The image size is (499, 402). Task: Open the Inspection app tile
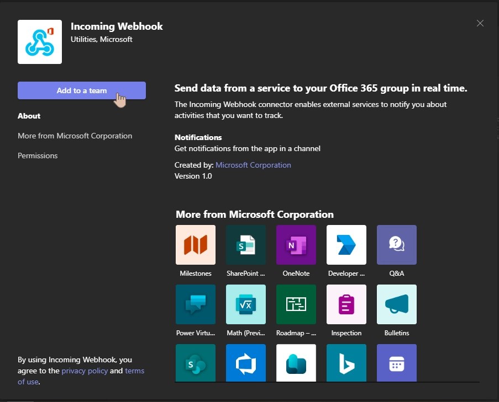(x=346, y=304)
